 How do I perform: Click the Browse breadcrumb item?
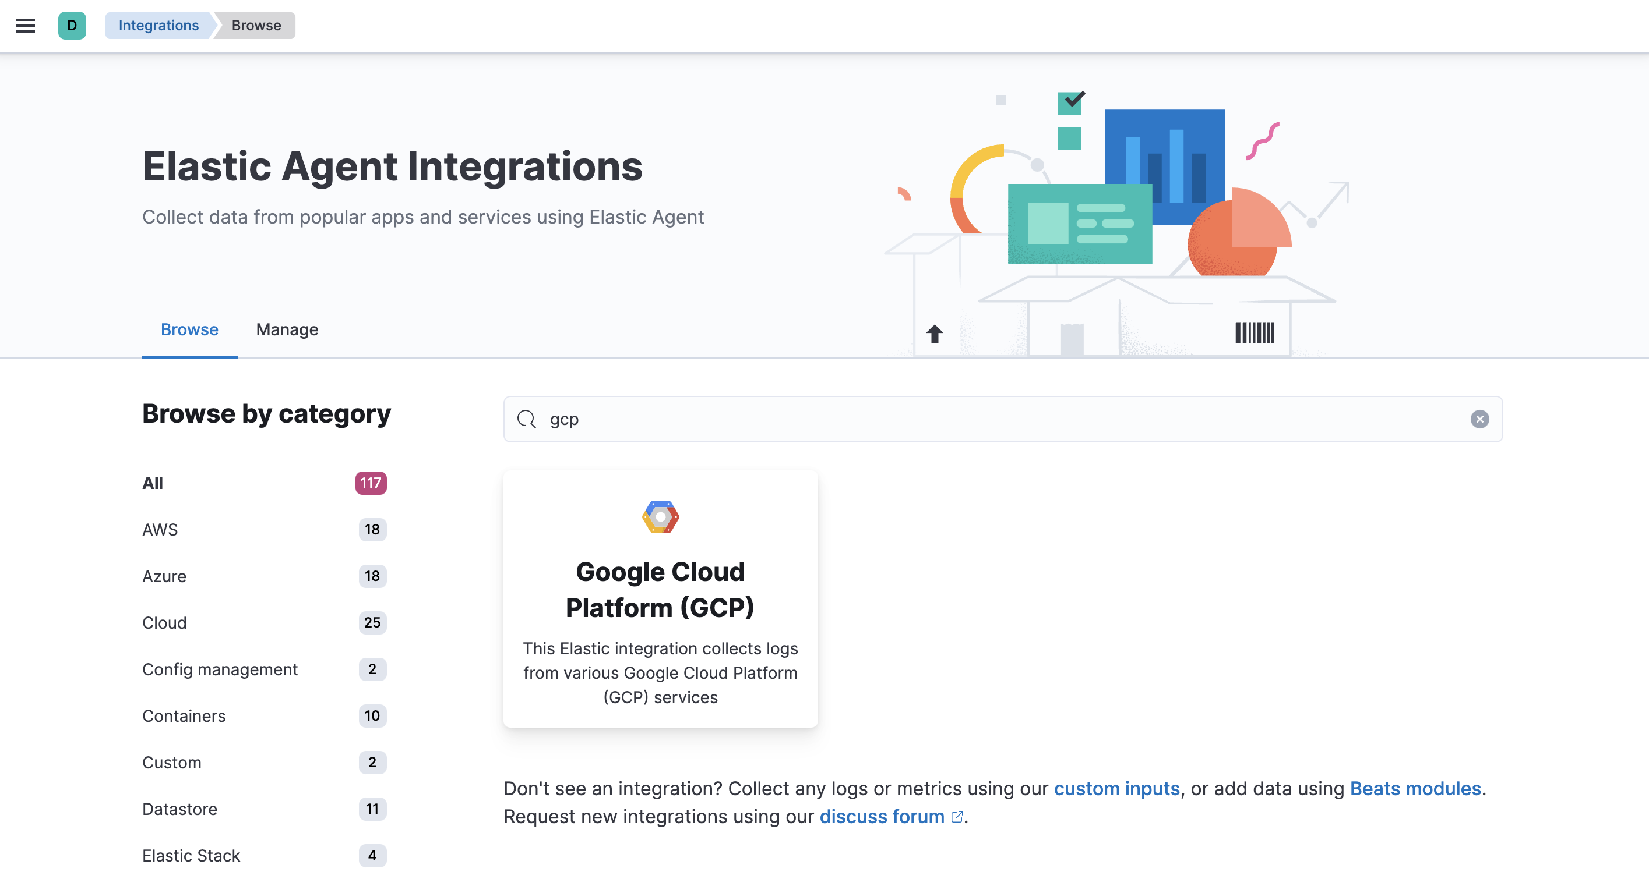point(255,25)
